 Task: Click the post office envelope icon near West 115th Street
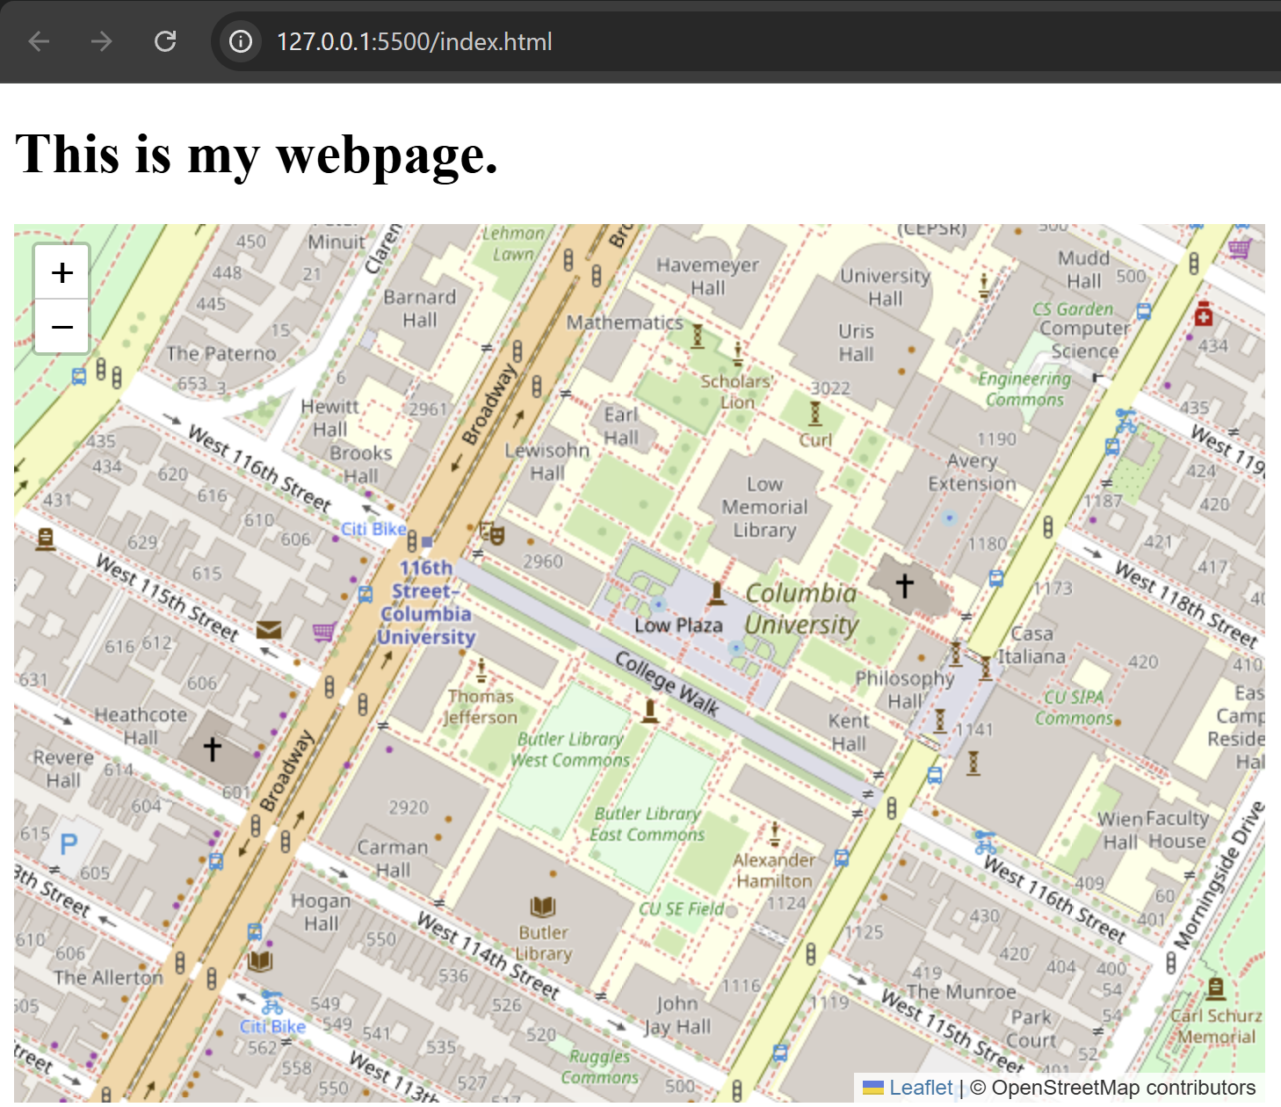pyautogui.click(x=269, y=629)
